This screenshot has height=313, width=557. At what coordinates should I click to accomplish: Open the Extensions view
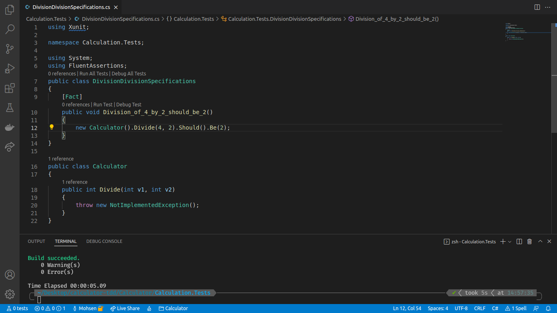(10, 88)
